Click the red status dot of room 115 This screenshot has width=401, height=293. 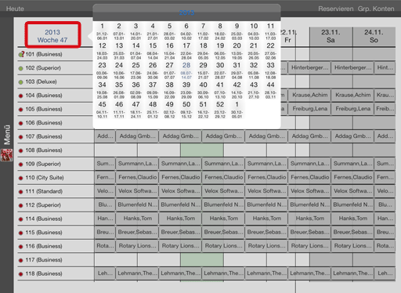(21, 233)
